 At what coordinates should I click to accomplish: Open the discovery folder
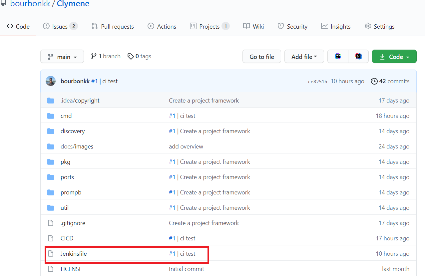pos(73,131)
